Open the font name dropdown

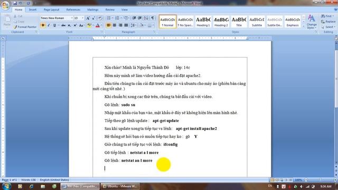pyautogui.click(x=72, y=18)
